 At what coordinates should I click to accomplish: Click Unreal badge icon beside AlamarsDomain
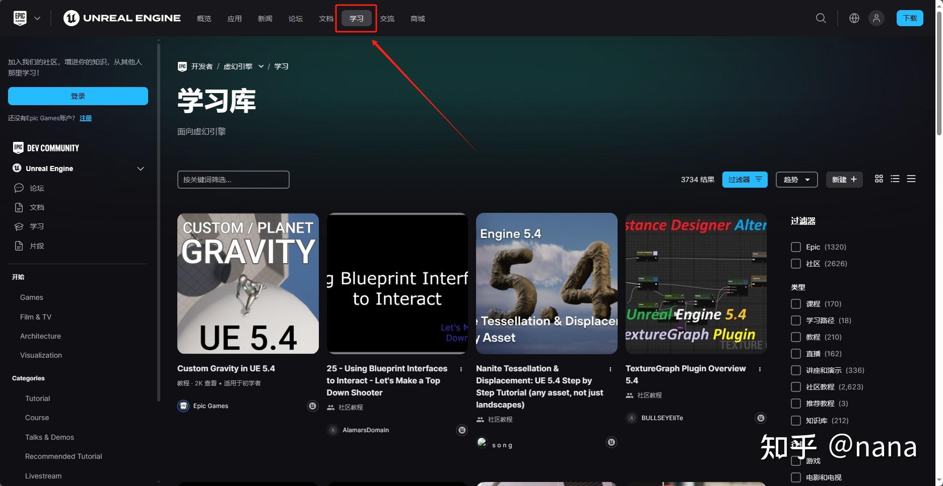point(462,430)
